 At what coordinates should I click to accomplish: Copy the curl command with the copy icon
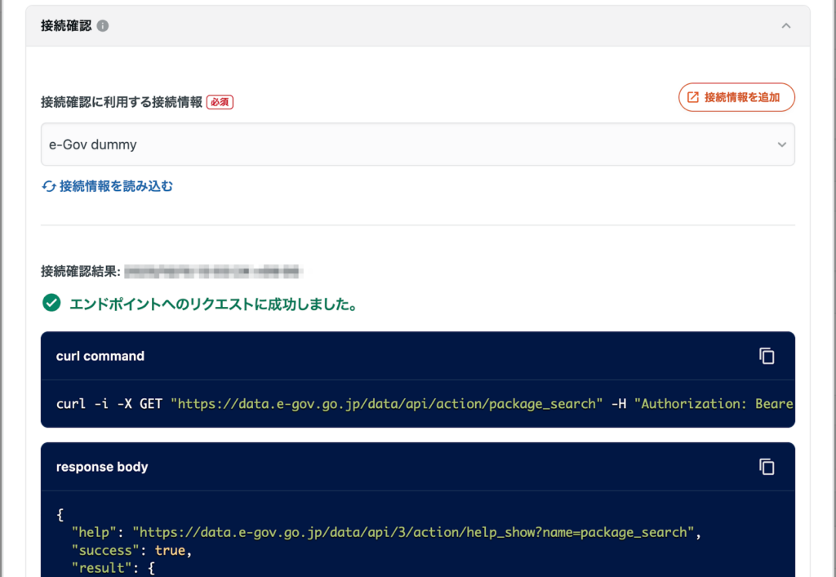tap(766, 356)
